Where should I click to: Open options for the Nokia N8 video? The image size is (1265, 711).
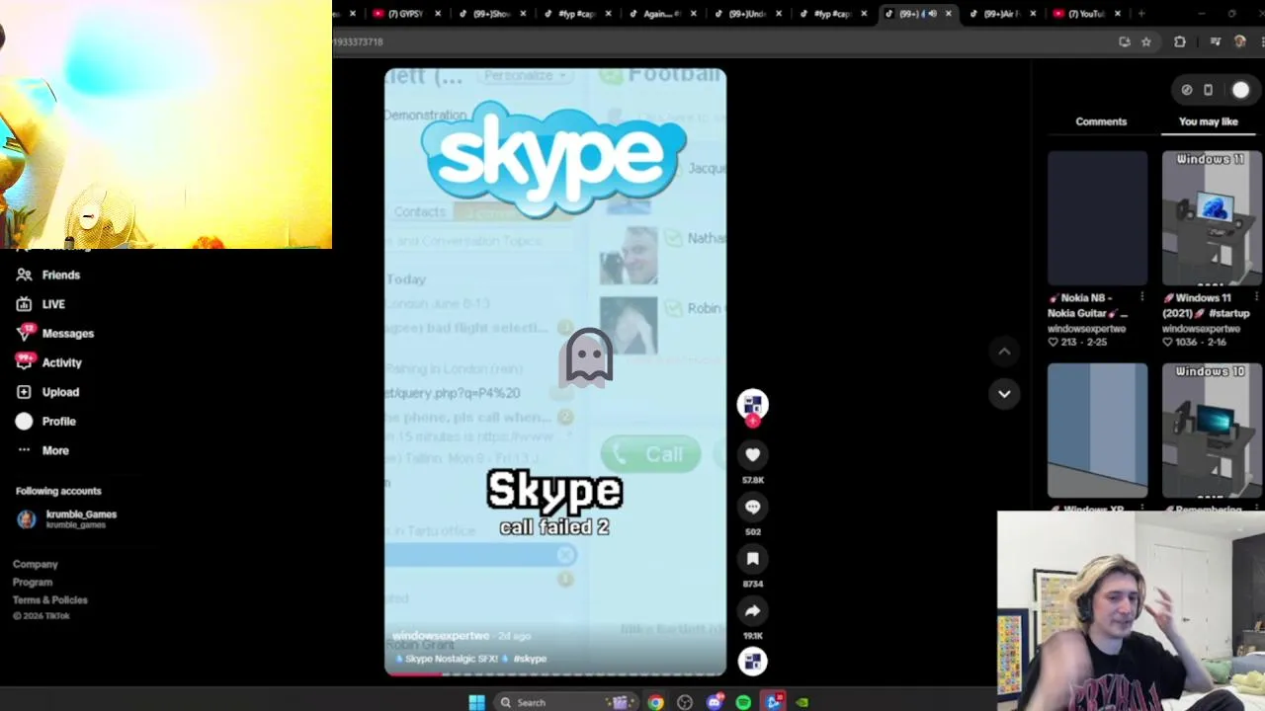click(x=1141, y=297)
